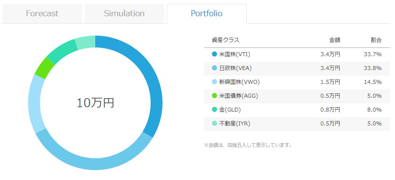Switch to the Forecast tab
This screenshot has height=180, width=395.
pyautogui.click(x=42, y=13)
